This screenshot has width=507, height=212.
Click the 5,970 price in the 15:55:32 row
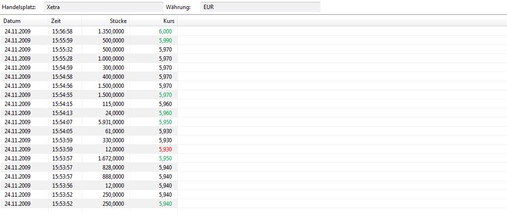coord(165,50)
